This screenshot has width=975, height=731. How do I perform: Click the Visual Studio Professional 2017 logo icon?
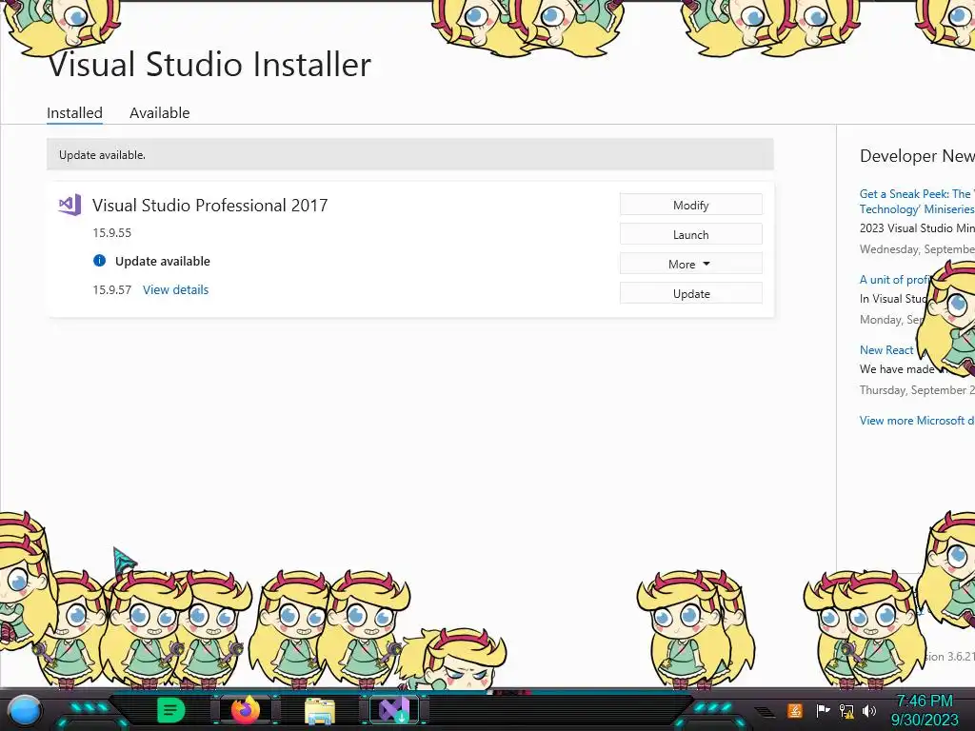pyautogui.click(x=70, y=205)
